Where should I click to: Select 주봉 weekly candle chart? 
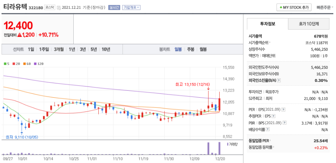pos(190,50)
